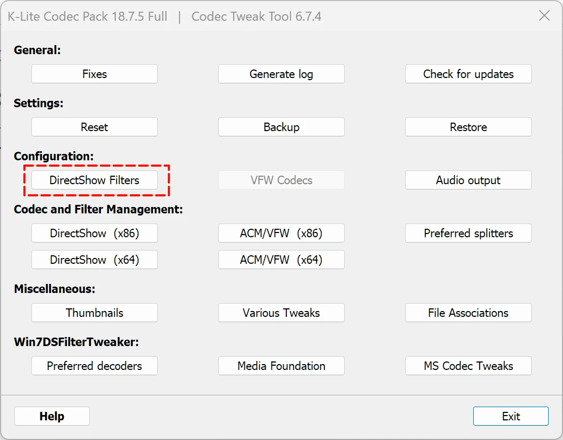Restore settings from backup
The image size is (563, 440).
[468, 127]
